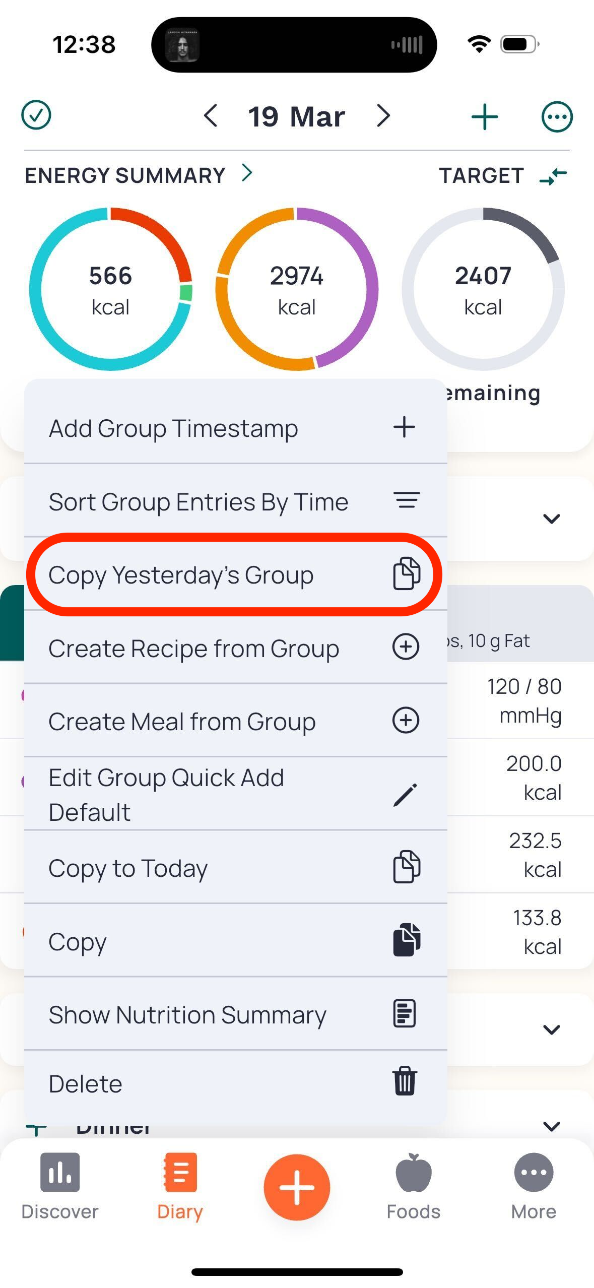This screenshot has height=1288, width=594.
Task: Go to the previous day arrow
Action: pyautogui.click(x=211, y=116)
